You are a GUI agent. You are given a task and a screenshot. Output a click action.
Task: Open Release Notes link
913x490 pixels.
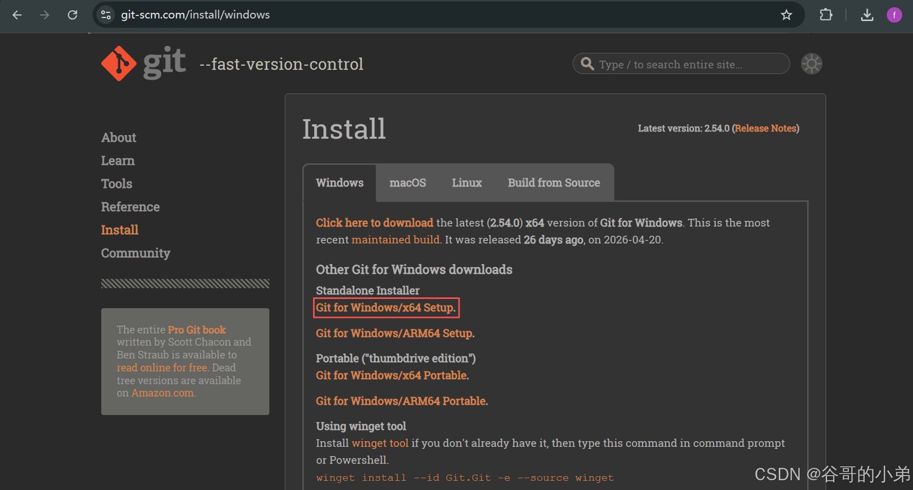(765, 128)
